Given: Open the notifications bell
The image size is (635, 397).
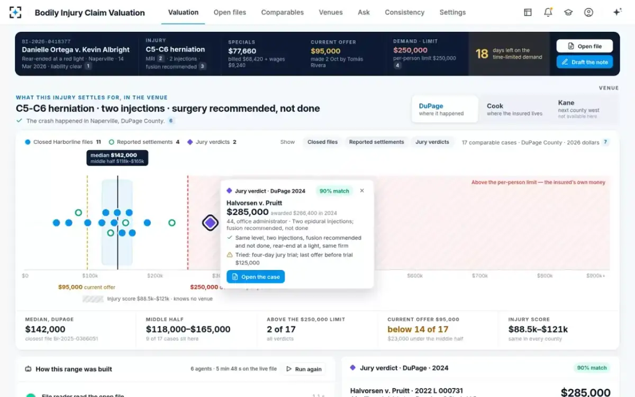Looking at the screenshot, I should coord(548,12).
